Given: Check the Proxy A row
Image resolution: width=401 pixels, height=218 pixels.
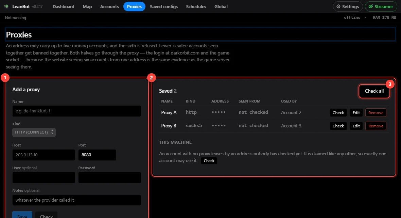Looking at the screenshot, I should click(x=338, y=113).
